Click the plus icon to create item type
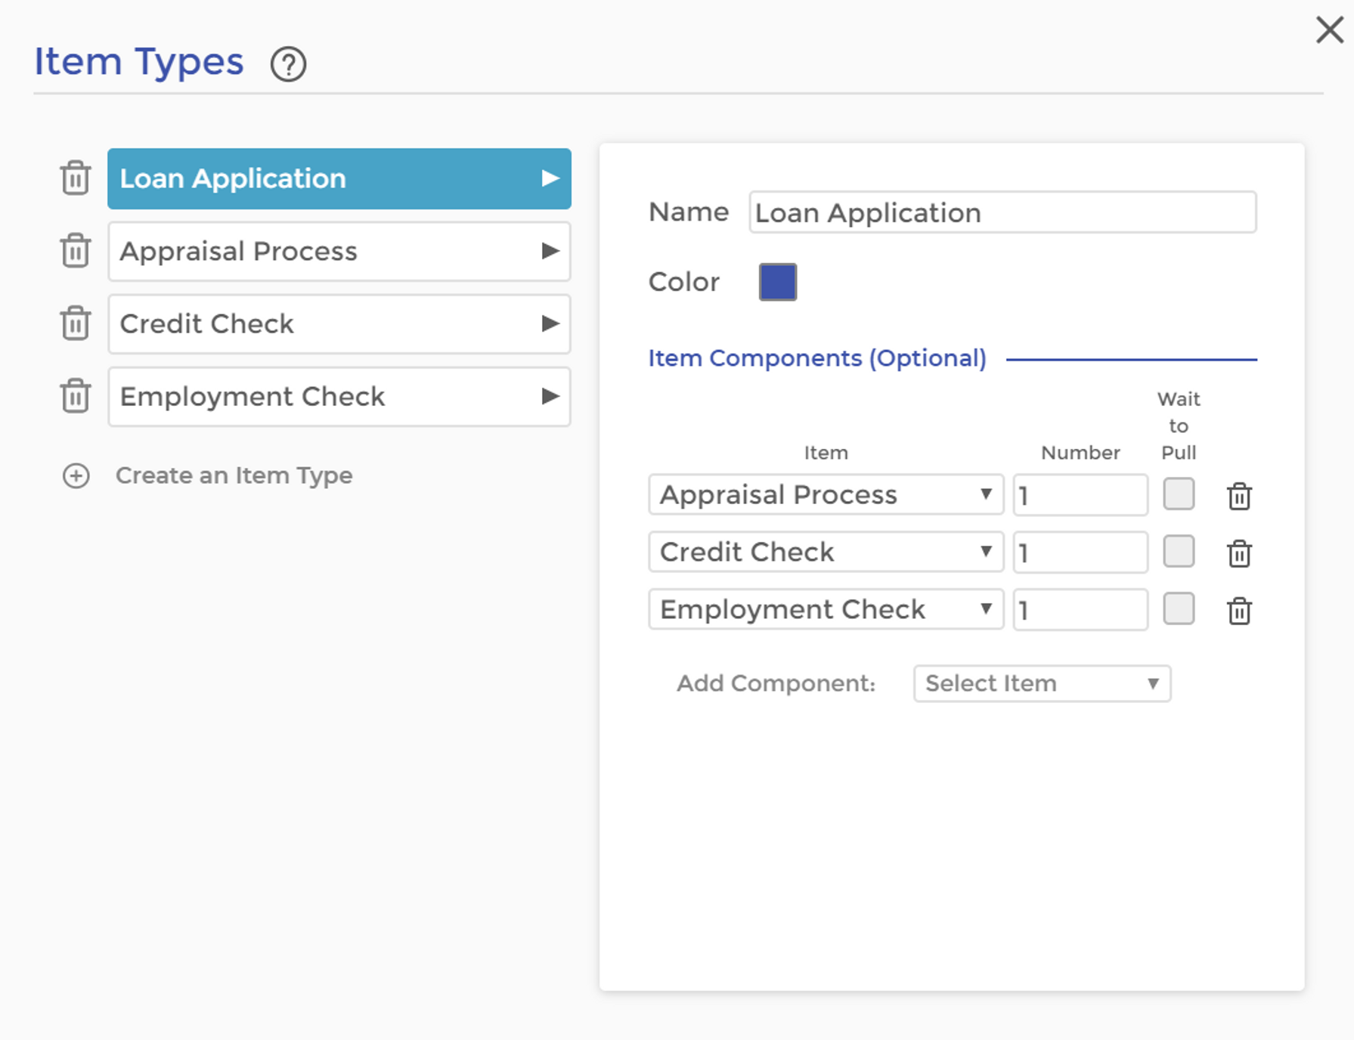Viewport: 1354px width, 1040px height. pyautogui.click(x=76, y=475)
